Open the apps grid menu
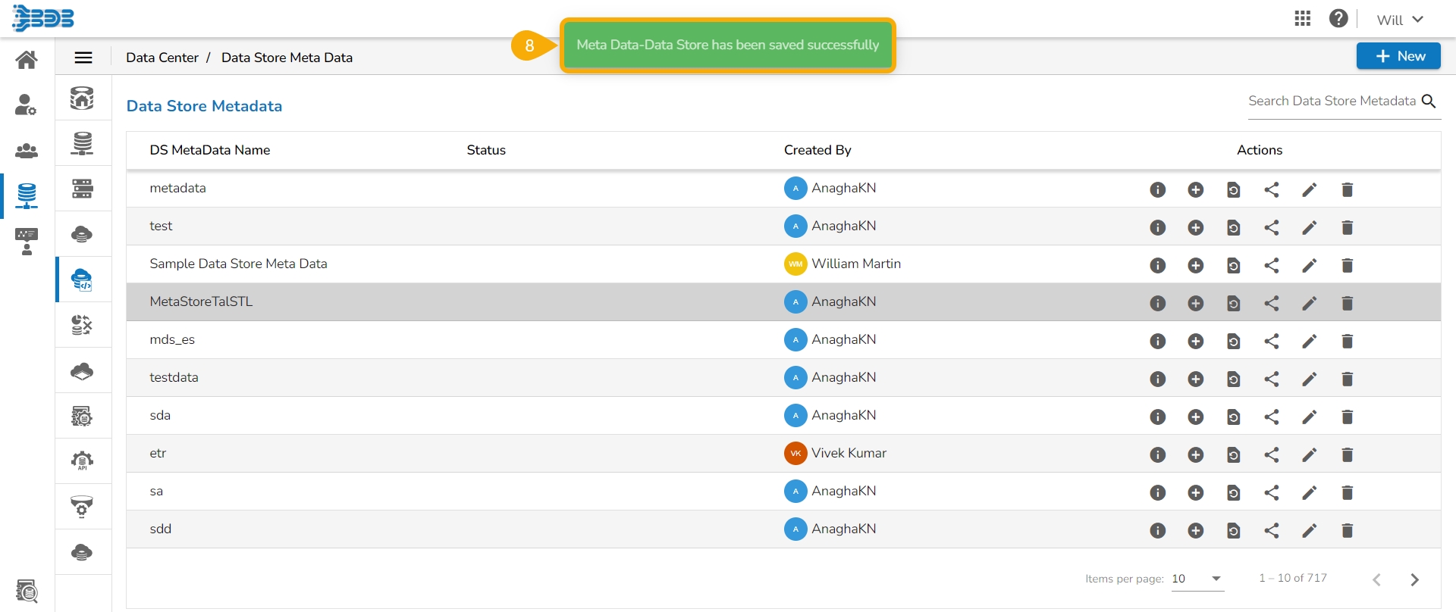This screenshot has width=1456, height=612. [x=1303, y=19]
